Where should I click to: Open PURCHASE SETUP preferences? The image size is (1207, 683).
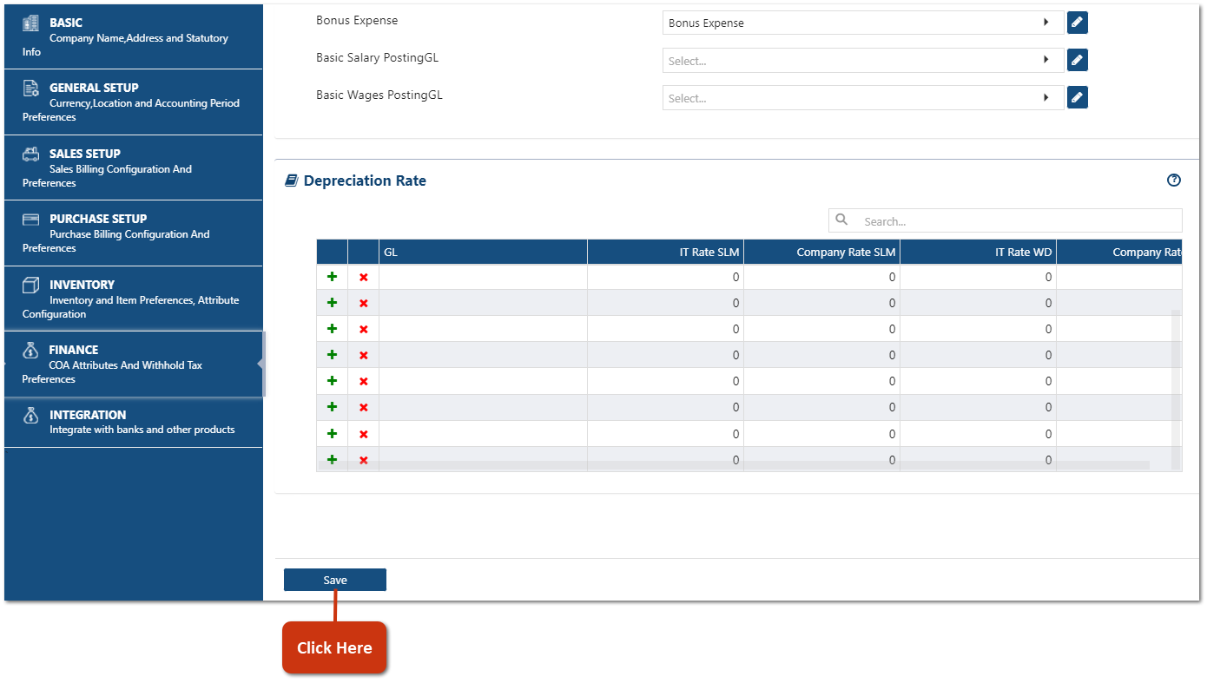coord(134,233)
